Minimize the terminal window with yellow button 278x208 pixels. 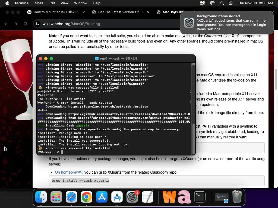[x=46, y=58]
